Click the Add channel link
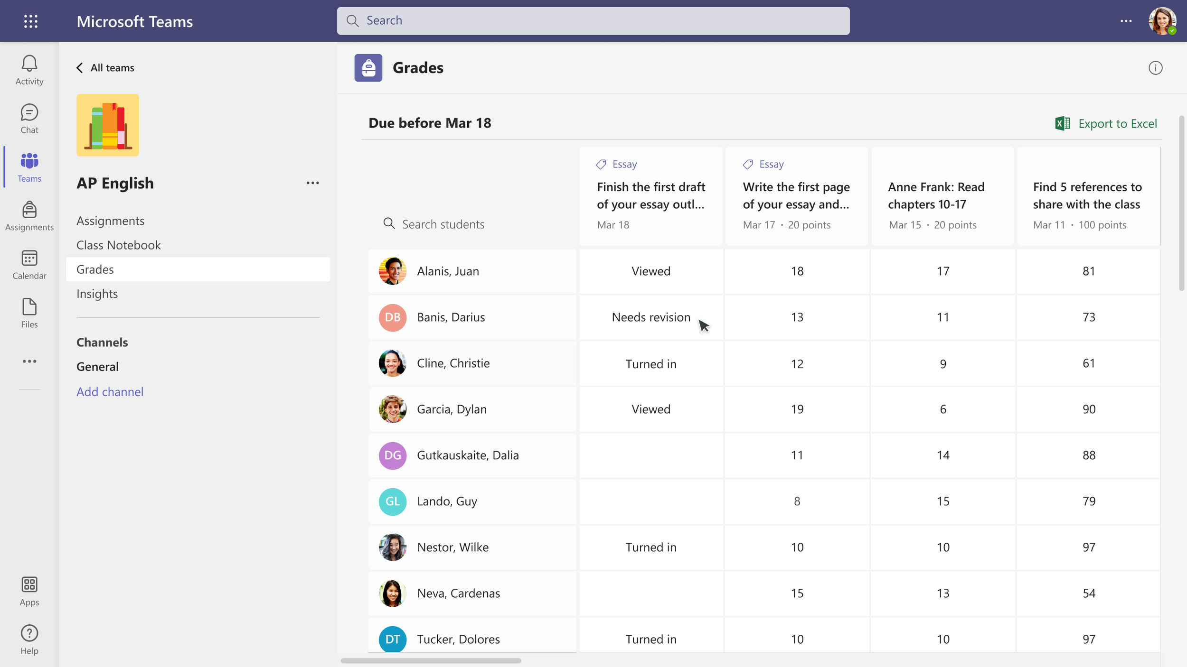Screen dimensions: 1187x667 coord(110,392)
